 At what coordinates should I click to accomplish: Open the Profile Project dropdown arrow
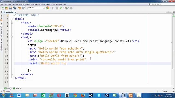pos(74,8)
